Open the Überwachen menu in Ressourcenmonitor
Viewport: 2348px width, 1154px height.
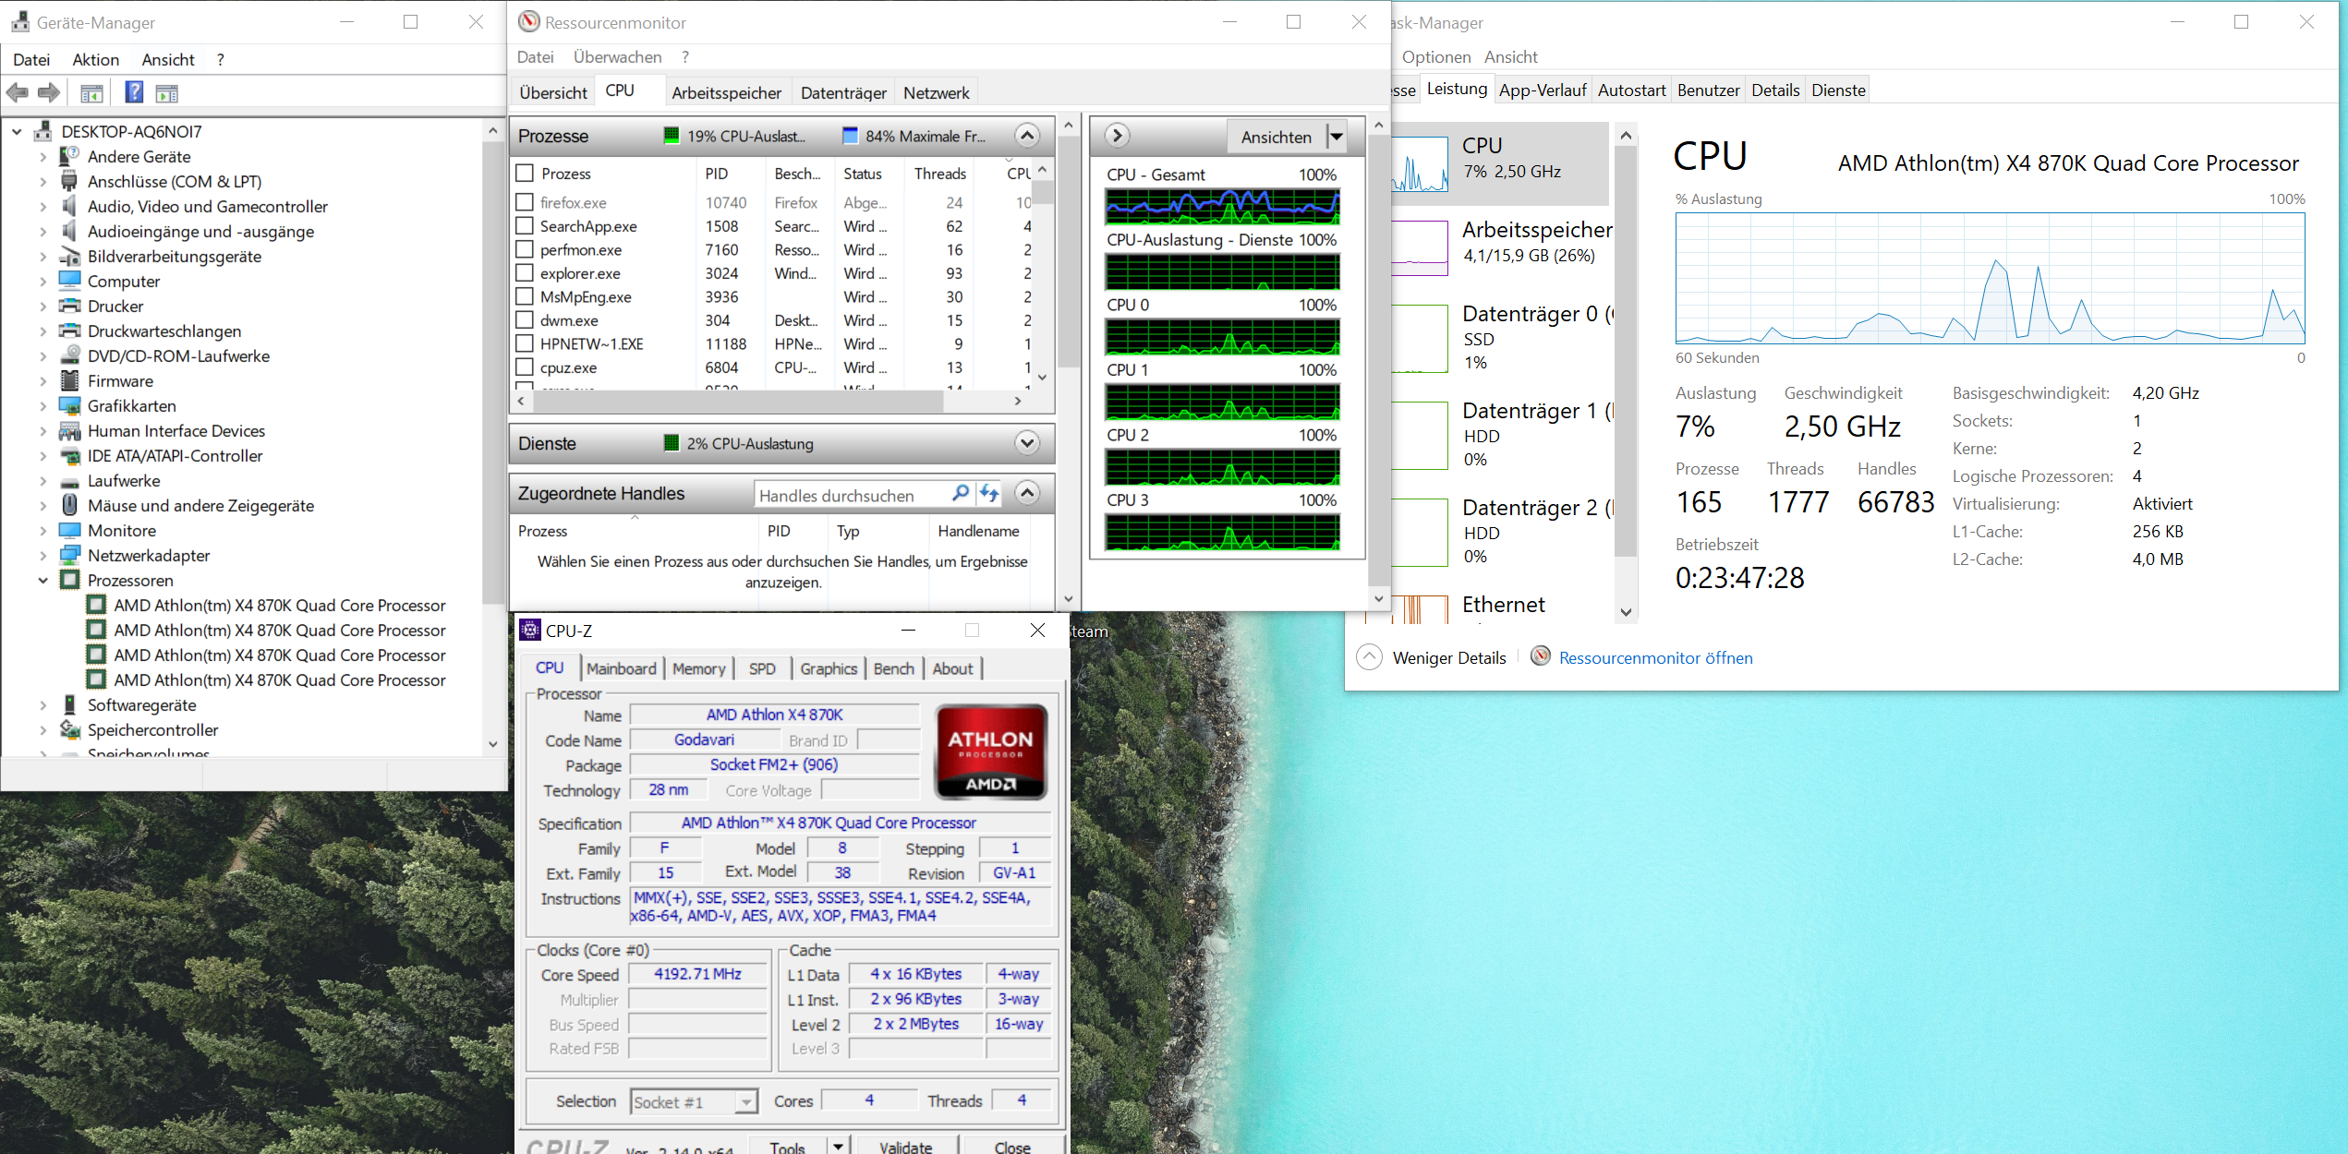click(x=617, y=57)
